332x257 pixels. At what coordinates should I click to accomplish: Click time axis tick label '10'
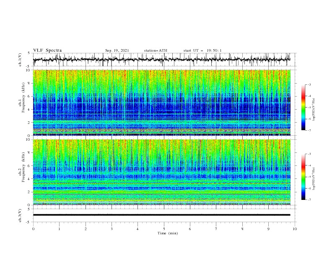(x=295, y=229)
